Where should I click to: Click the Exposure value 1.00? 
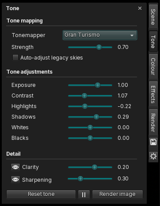(x=123, y=85)
